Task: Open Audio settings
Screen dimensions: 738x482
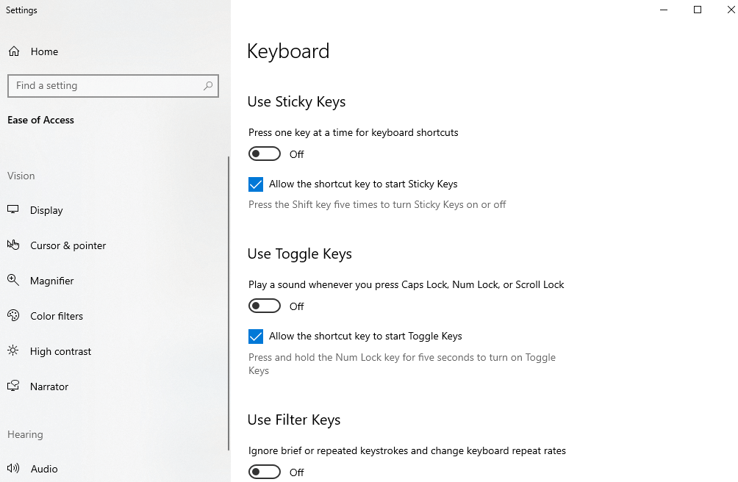Action: tap(44, 468)
